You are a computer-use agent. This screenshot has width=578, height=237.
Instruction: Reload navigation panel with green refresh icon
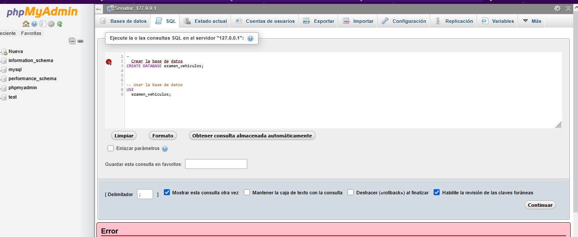60,24
